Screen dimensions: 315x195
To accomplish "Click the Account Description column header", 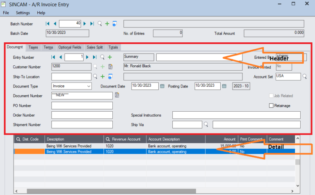I will [176, 139].
